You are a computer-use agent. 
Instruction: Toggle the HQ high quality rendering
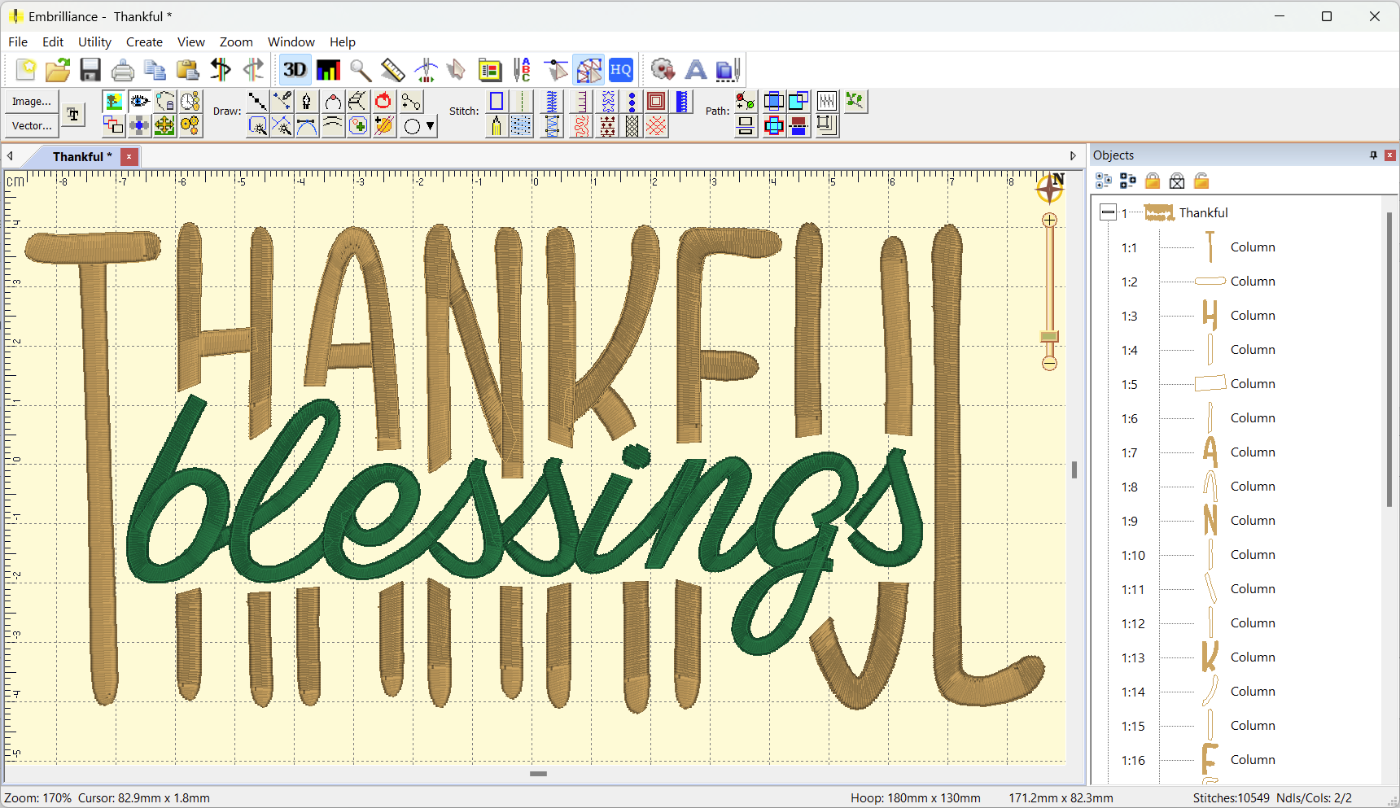621,70
